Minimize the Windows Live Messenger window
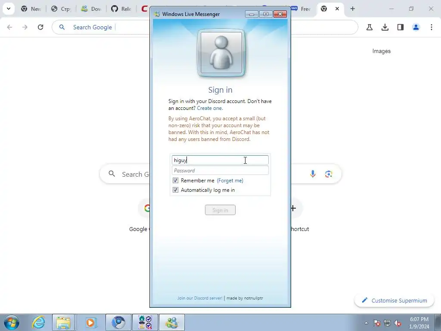The image size is (441, 331). 252,14
